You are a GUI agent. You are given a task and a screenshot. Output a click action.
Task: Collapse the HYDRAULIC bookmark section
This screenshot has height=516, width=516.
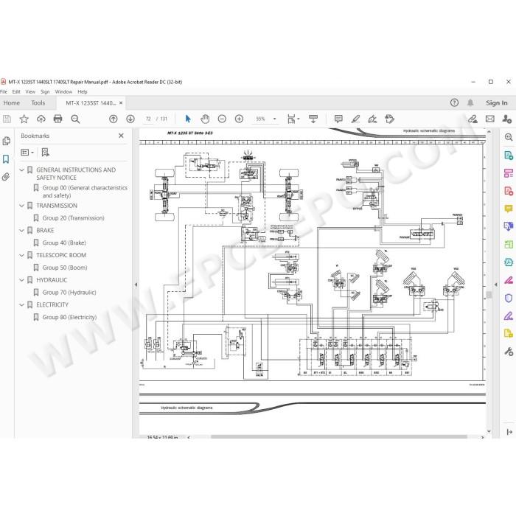(x=21, y=280)
